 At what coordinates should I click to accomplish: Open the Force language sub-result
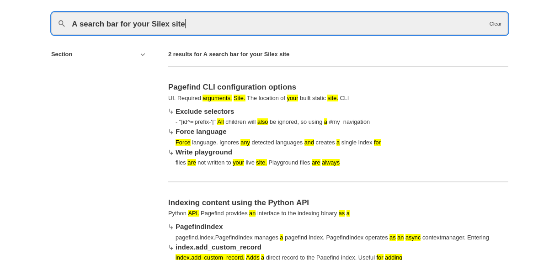201,132
